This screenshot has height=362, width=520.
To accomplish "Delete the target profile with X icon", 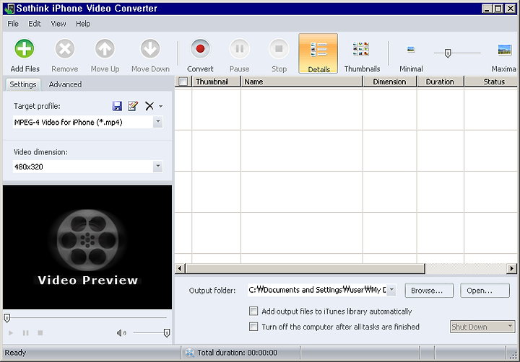I will [x=149, y=106].
